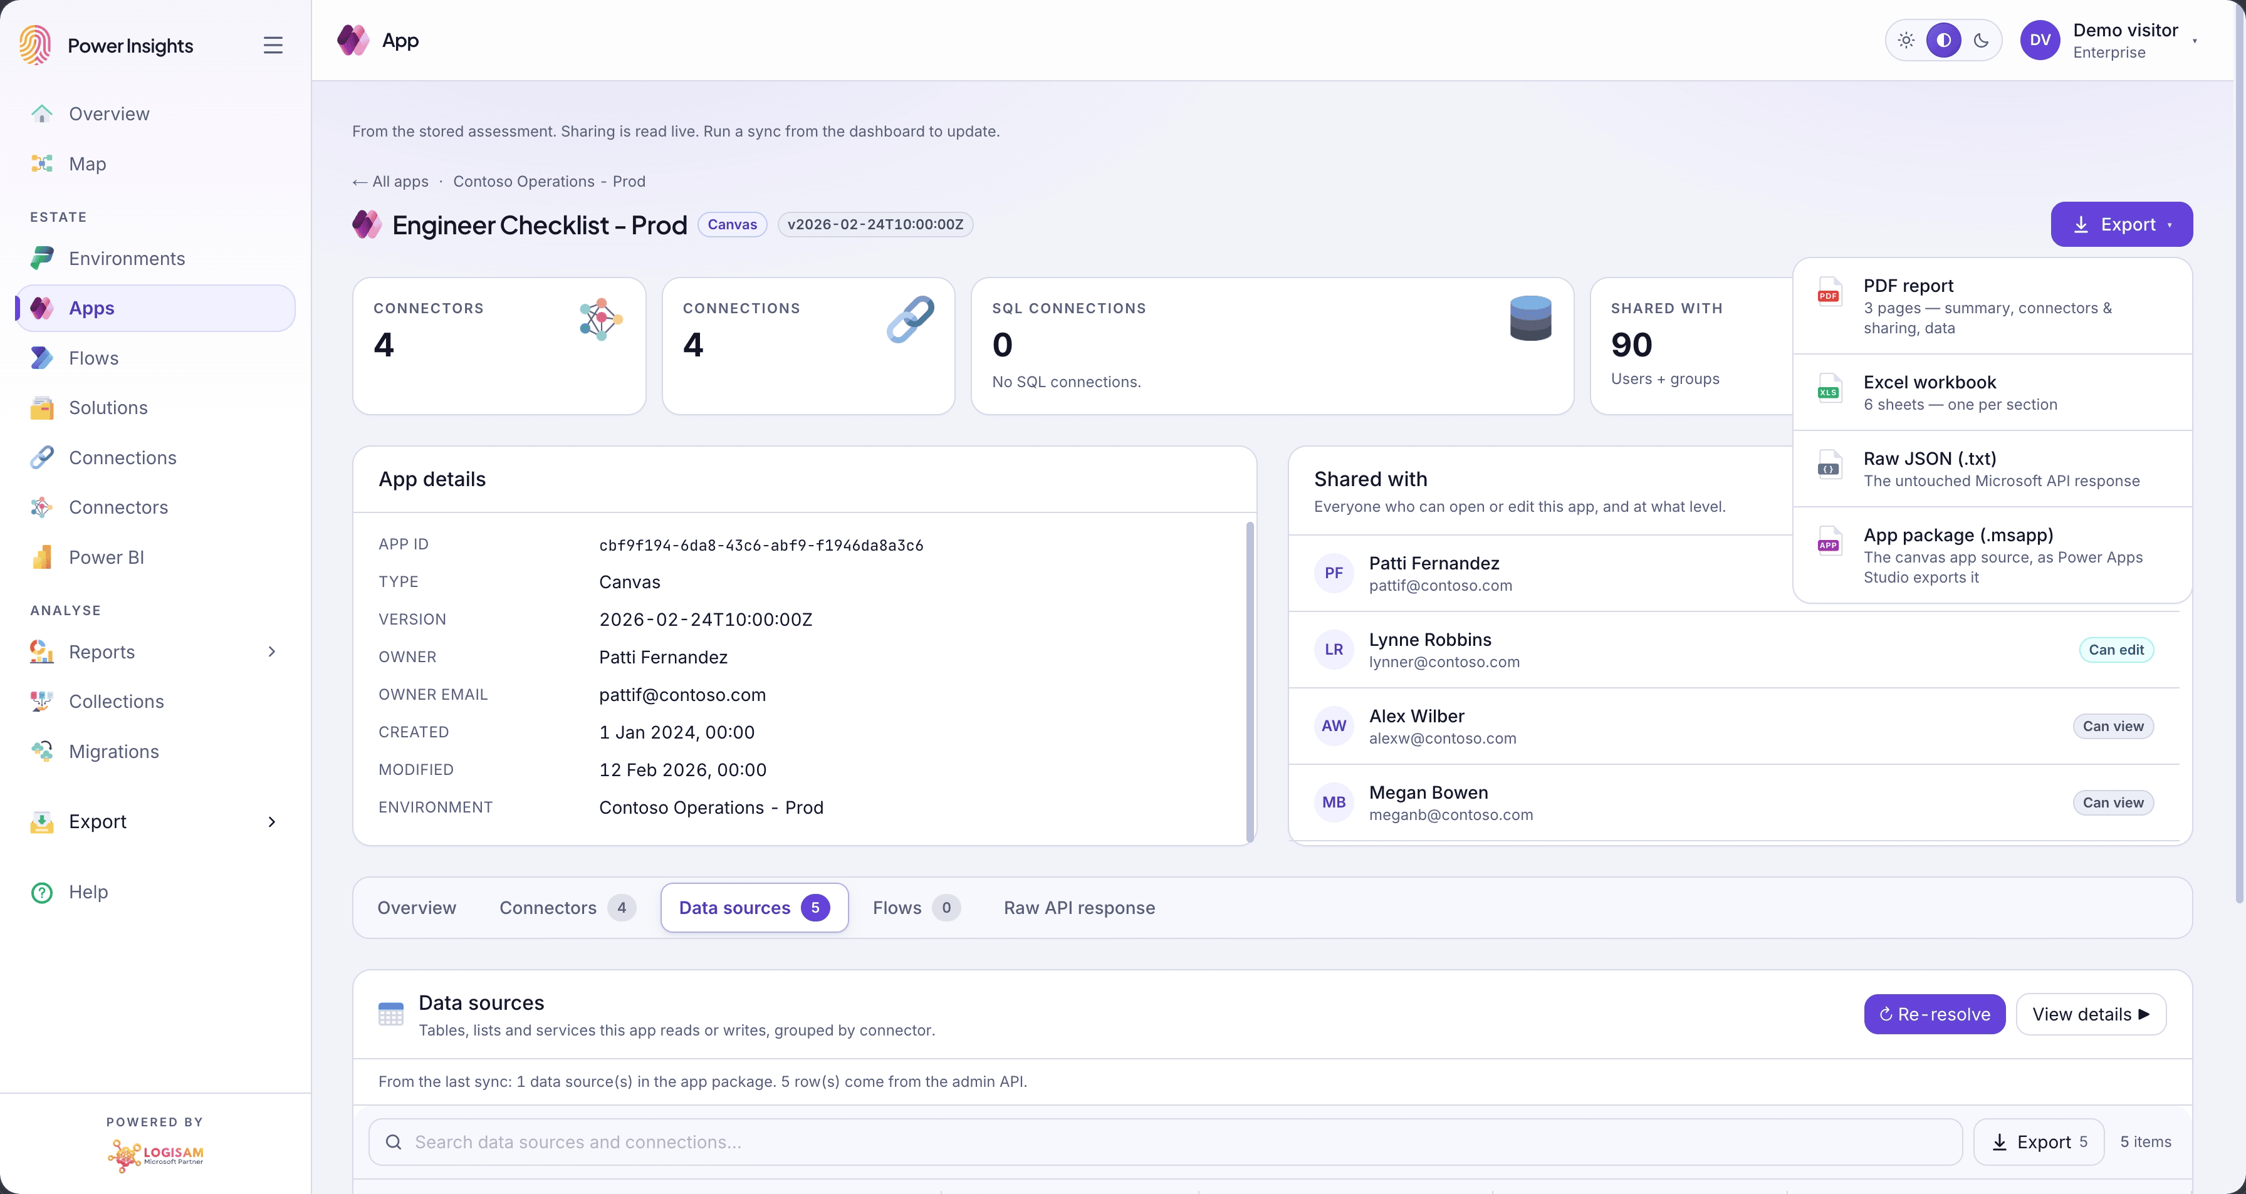The image size is (2246, 1194).
Task: Expand the Export sidebar submenu
Action: click(x=272, y=822)
